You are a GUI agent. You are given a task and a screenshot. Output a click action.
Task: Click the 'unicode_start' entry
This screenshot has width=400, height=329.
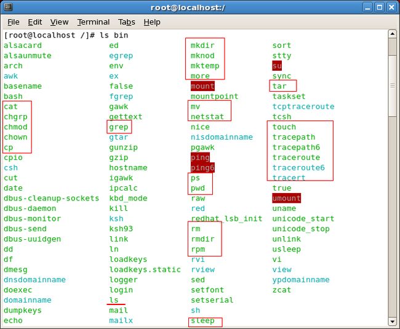pyautogui.click(x=303, y=219)
